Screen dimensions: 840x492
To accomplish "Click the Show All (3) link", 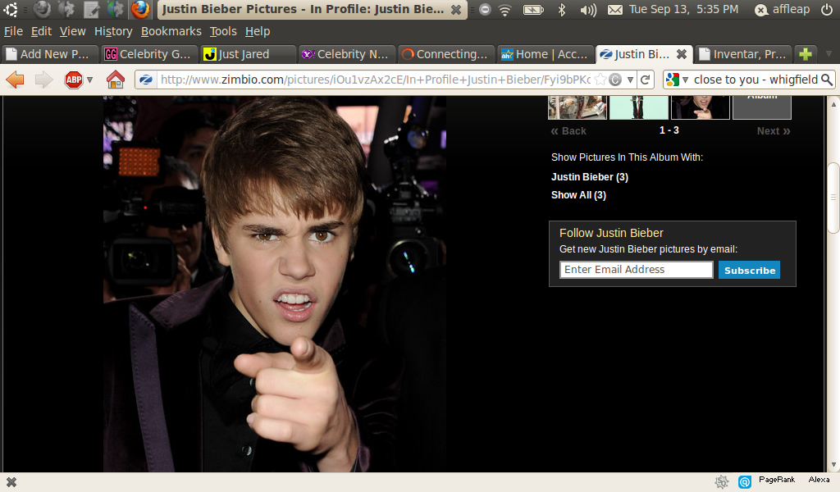I will click(x=578, y=195).
